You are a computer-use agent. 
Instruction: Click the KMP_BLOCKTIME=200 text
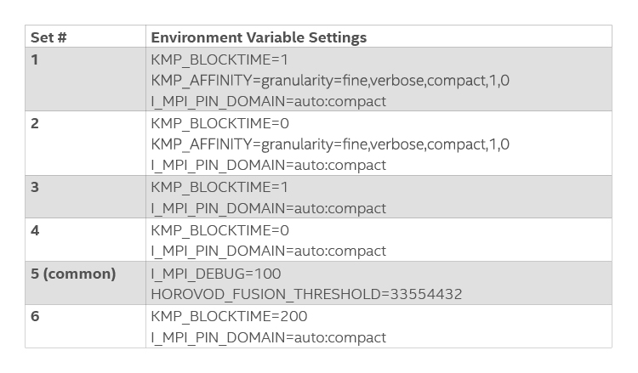pyautogui.click(x=229, y=316)
